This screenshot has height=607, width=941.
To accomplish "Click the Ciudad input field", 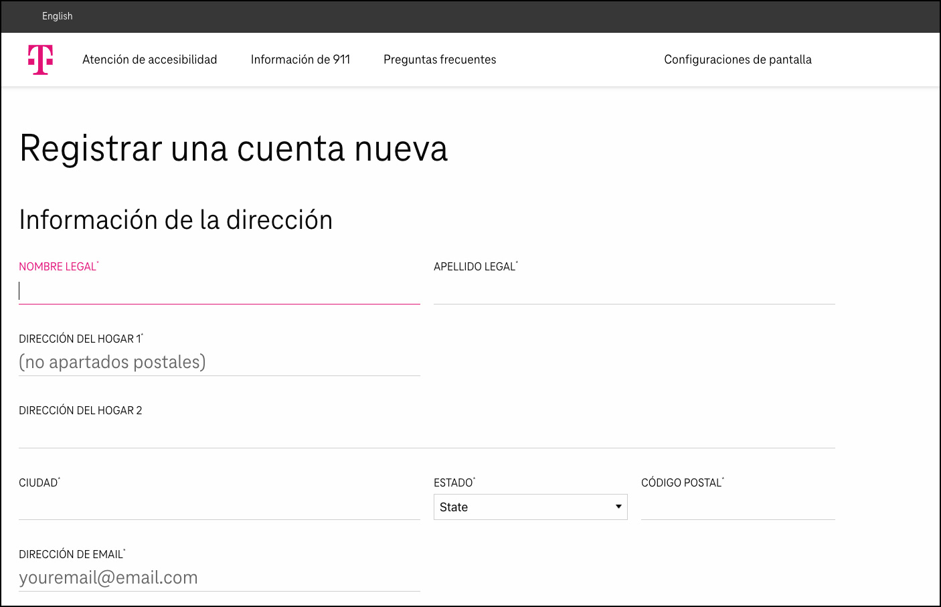I will click(220, 507).
